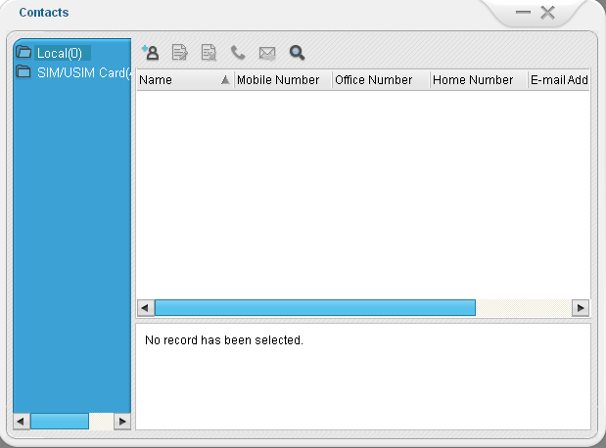Click the Name column sort arrow

[225, 80]
